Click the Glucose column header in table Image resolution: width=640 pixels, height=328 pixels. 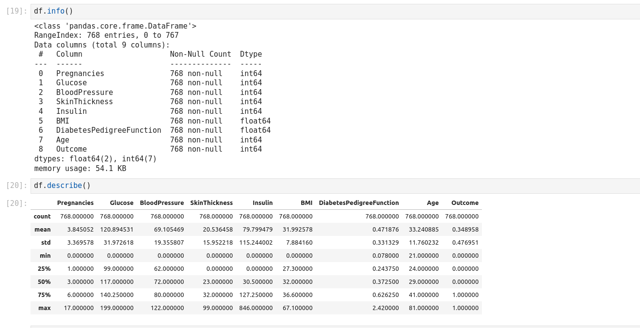click(121, 203)
